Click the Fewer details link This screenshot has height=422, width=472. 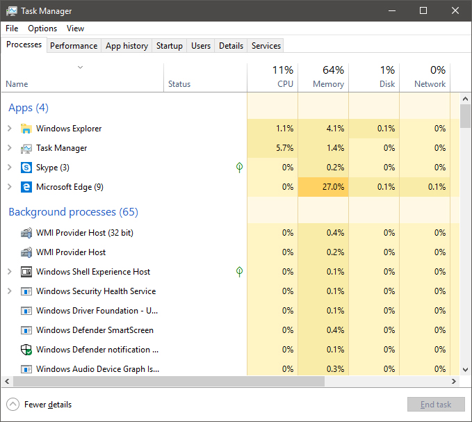(48, 404)
